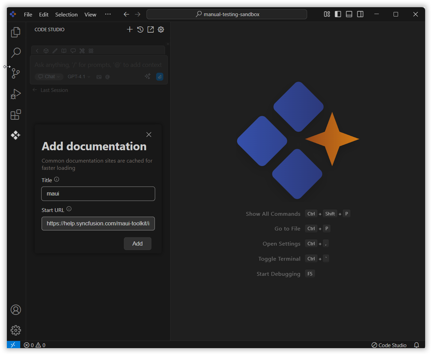Screen dimensions: 432x355
Task: Click the info icon next to Title
Action: coord(57,179)
